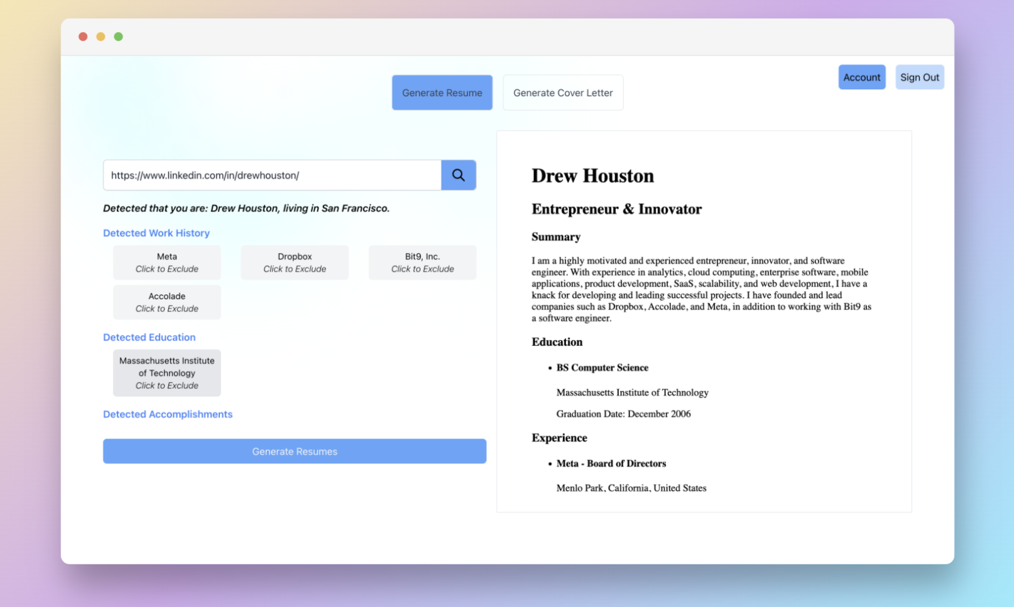Image resolution: width=1014 pixels, height=607 pixels.
Task: Focus the LinkedIn URL input field
Action: tap(272, 175)
